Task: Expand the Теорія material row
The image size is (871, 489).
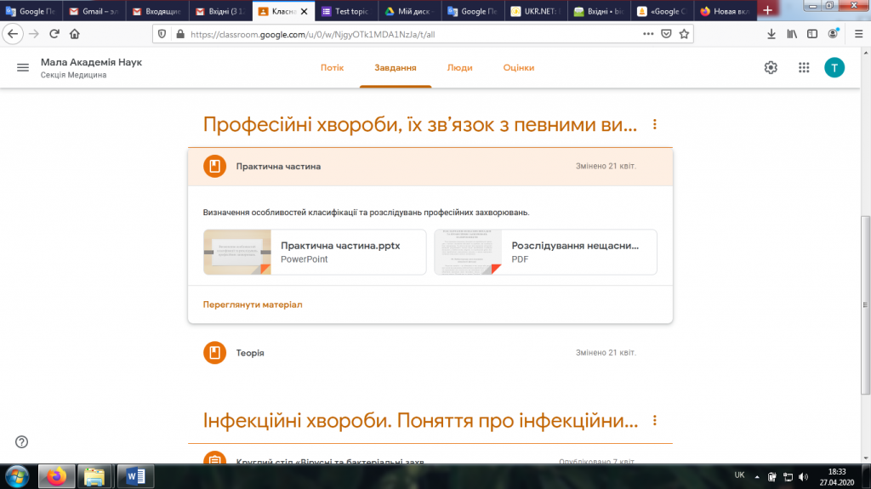Action: tap(430, 353)
